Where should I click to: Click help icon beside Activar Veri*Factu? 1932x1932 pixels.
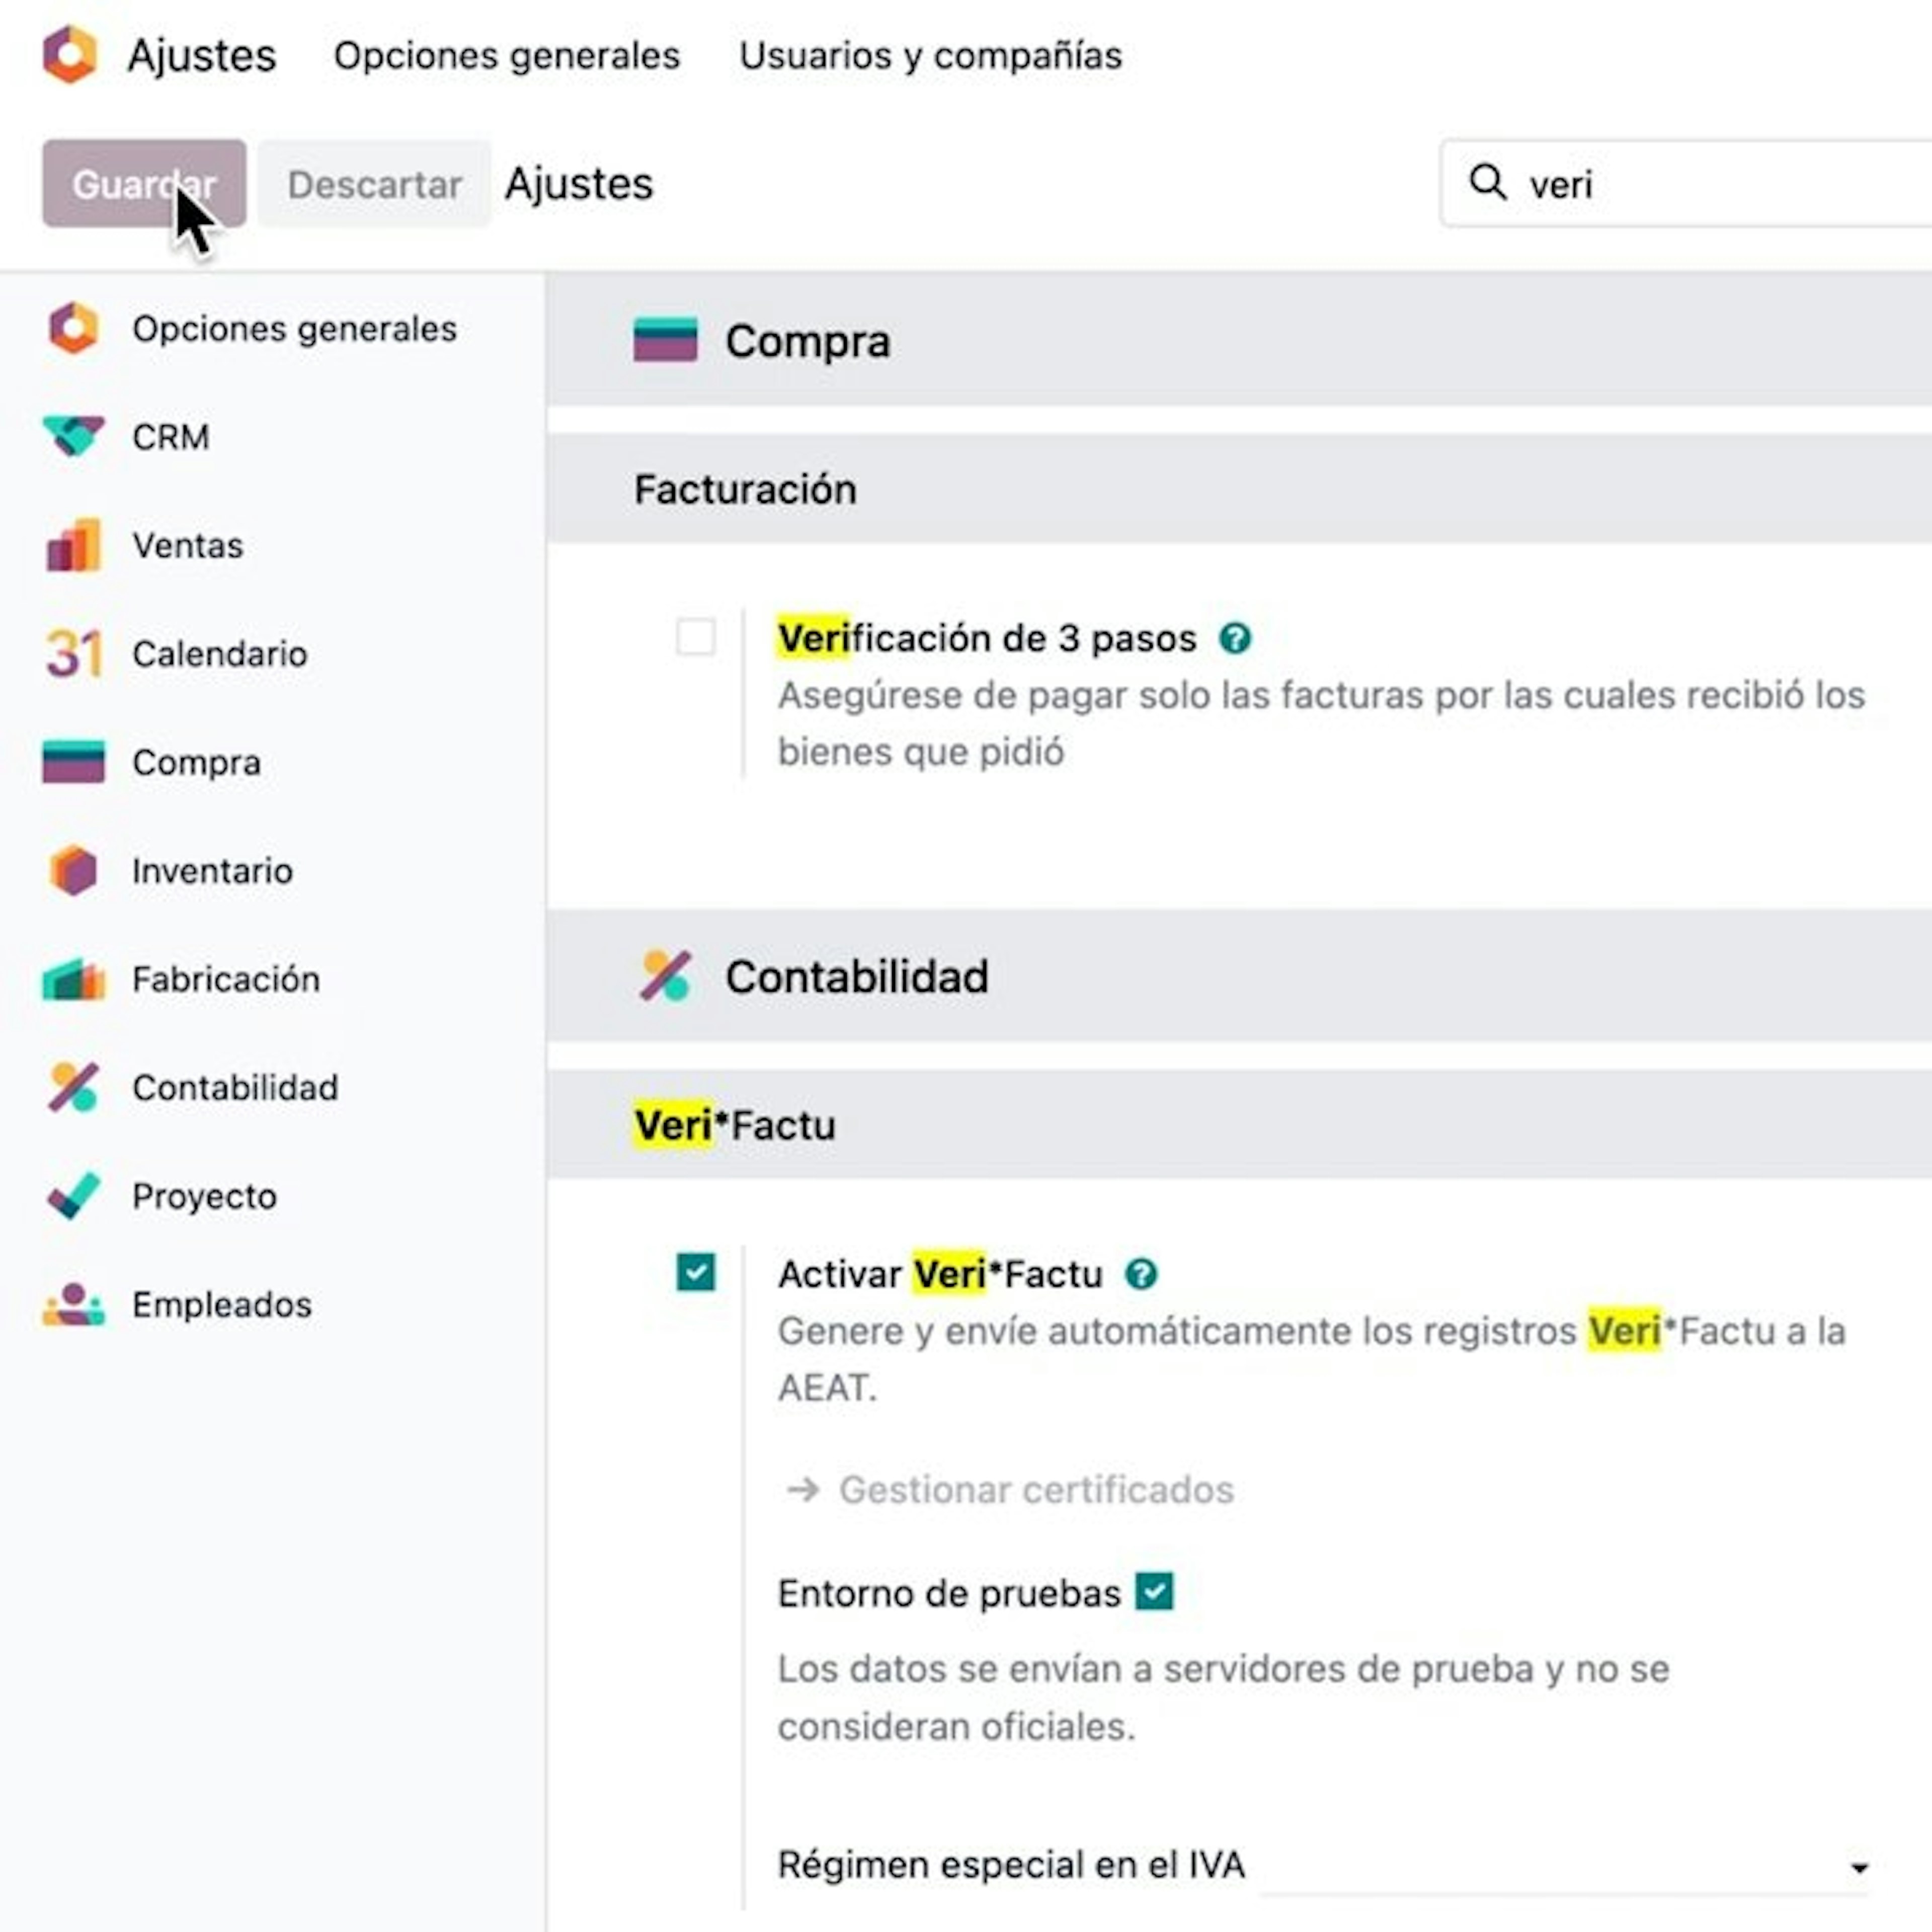[x=1141, y=1274]
